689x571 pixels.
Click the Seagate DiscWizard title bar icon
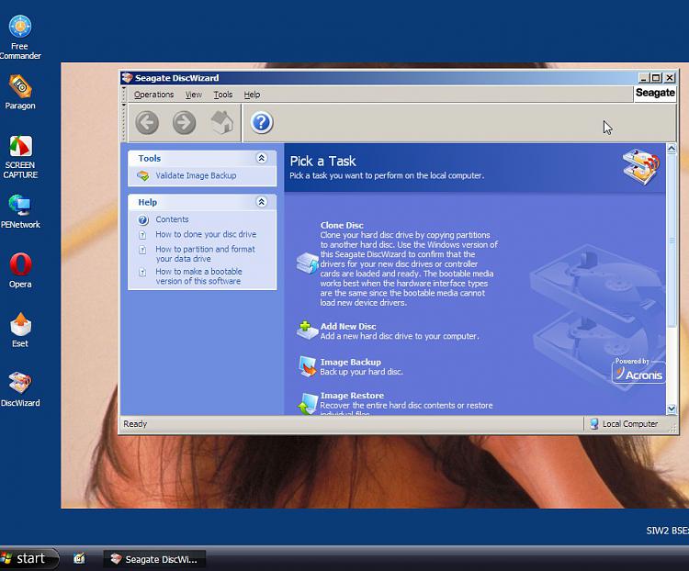coord(127,78)
